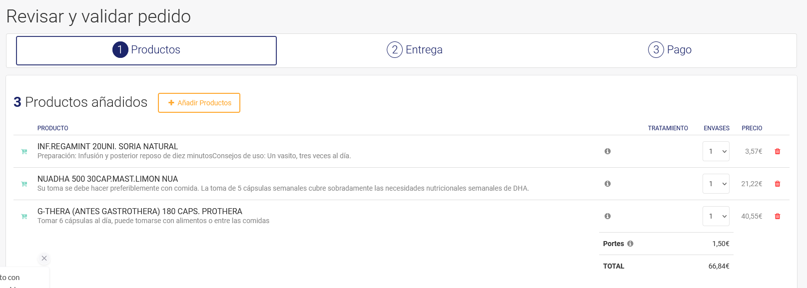Click the info icon next to NUADHA 500
This screenshot has height=288, width=807.
click(607, 184)
